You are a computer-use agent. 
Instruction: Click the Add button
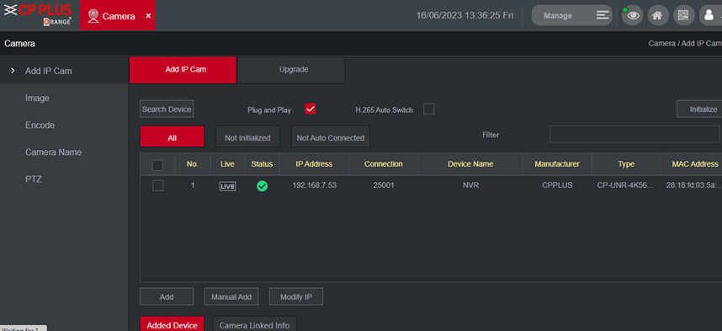(167, 296)
